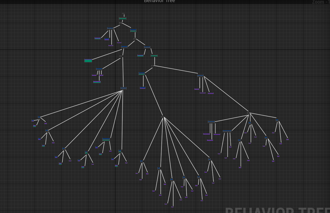
Task: Select the leftmost purple leaf node in graph
Action: click(33, 121)
